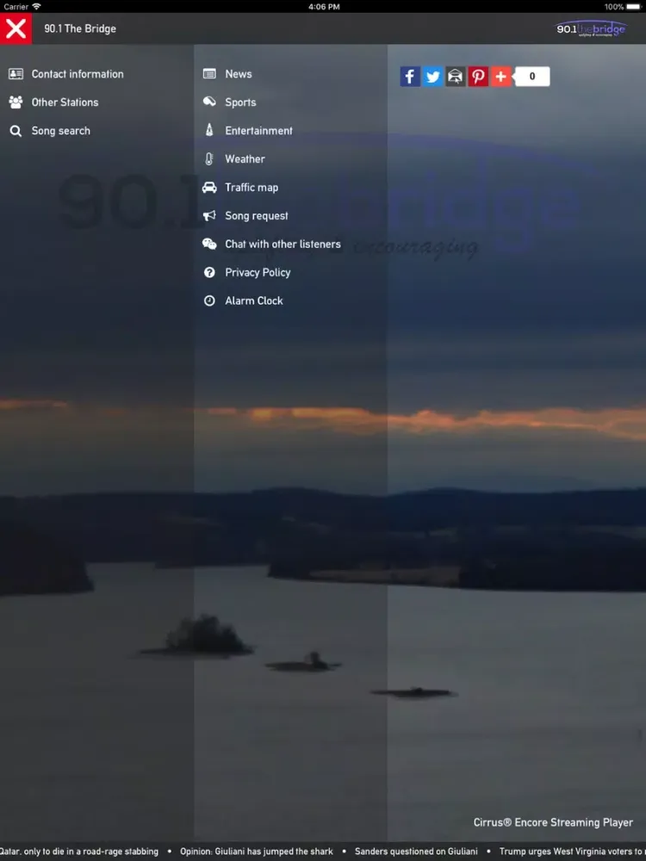Screen dimensions: 646x861
Task: Click 'Cirrus® Encore Streaming Player' text
Action: pyautogui.click(x=553, y=822)
